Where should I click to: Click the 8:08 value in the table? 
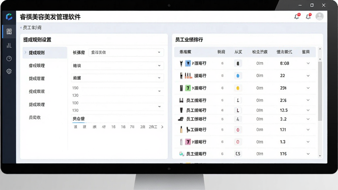[x=285, y=63]
